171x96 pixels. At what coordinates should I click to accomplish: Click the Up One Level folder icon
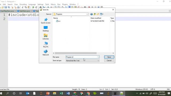[x=95, y=14]
